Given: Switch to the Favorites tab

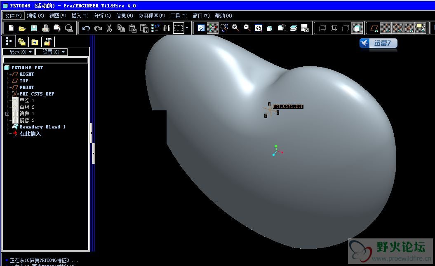Looking at the screenshot, I should [35, 42].
